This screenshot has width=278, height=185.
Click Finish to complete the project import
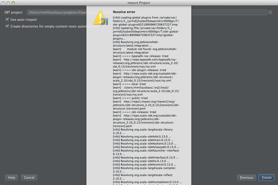pos(266,177)
